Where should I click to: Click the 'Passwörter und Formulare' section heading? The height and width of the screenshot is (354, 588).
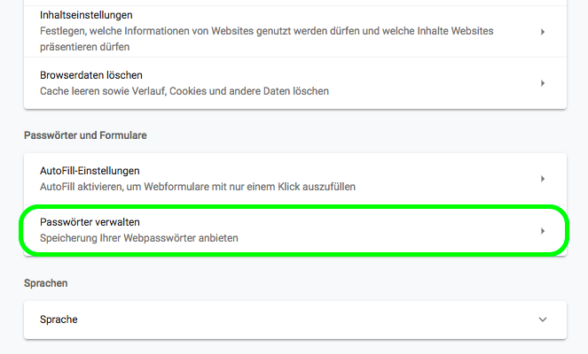click(85, 135)
